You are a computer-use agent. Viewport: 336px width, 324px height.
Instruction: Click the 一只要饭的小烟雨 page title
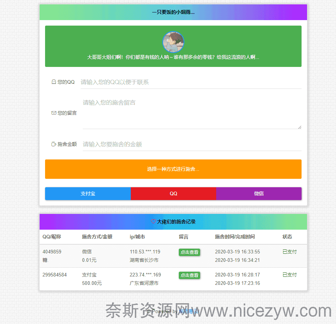pyautogui.click(x=173, y=12)
